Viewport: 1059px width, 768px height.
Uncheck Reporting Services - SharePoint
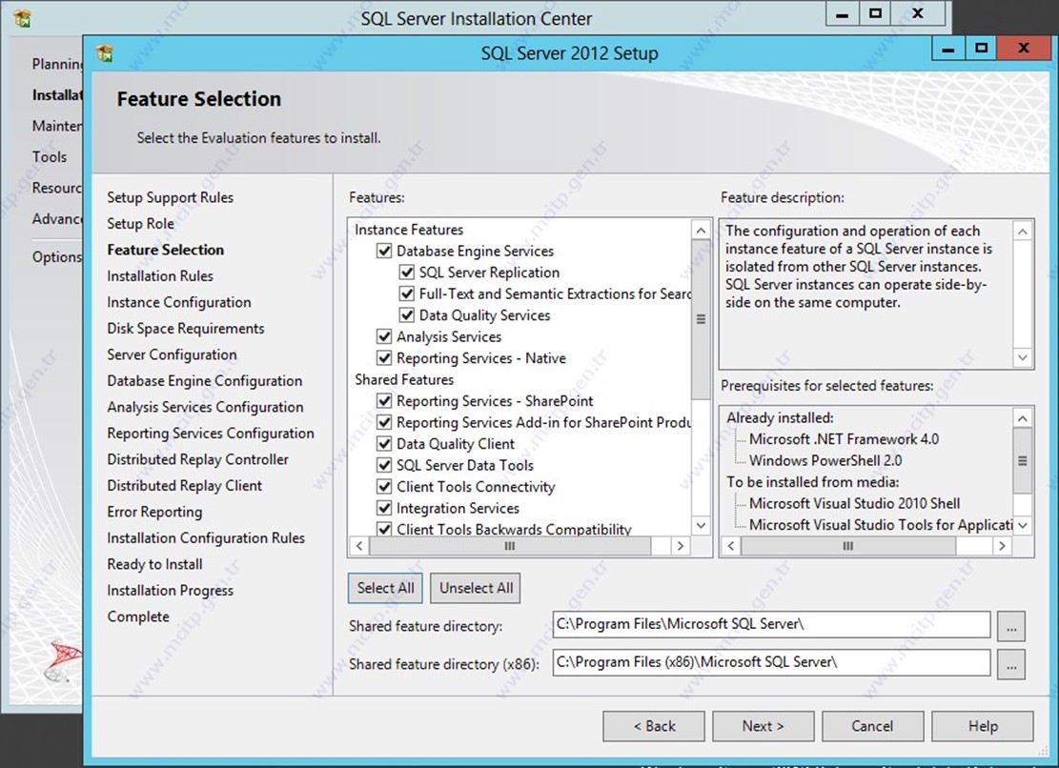[x=384, y=401]
